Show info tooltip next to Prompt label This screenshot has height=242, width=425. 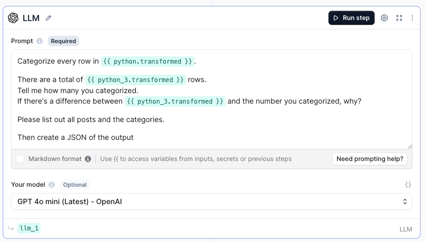click(39, 41)
